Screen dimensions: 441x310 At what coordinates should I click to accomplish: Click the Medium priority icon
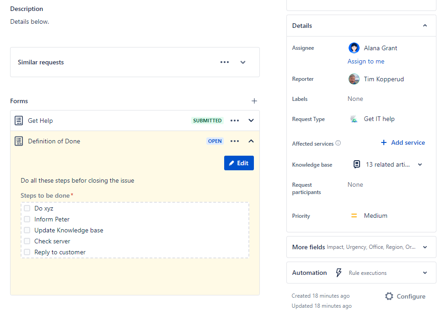[354, 215]
